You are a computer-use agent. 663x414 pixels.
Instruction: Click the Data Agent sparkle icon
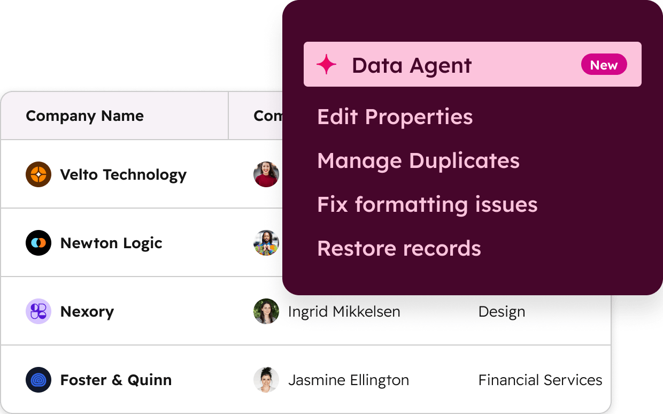[327, 64]
